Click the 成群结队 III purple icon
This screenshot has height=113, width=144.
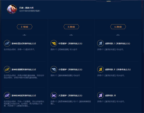click(x=101, y=95)
